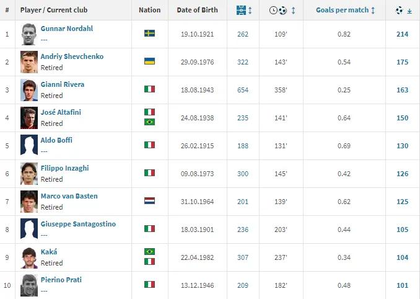Click Netherlands flag for Marco van Basten
Image resolution: width=420 pixels, height=299 pixels.
(149, 201)
